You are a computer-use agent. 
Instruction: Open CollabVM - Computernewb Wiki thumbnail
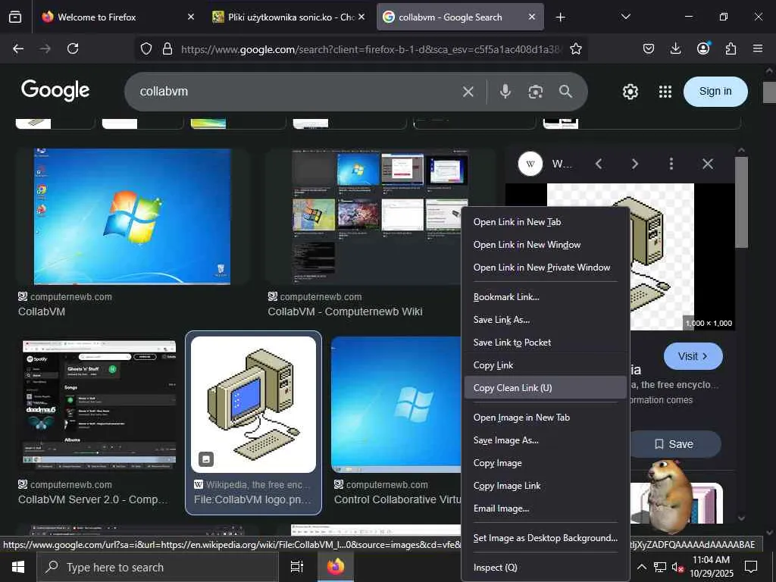tap(380, 217)
